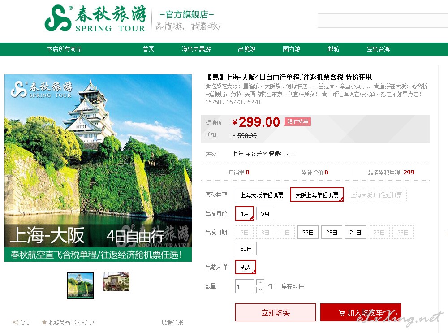
Task: Click the 立即购买 button
Action: click(276, 312)
